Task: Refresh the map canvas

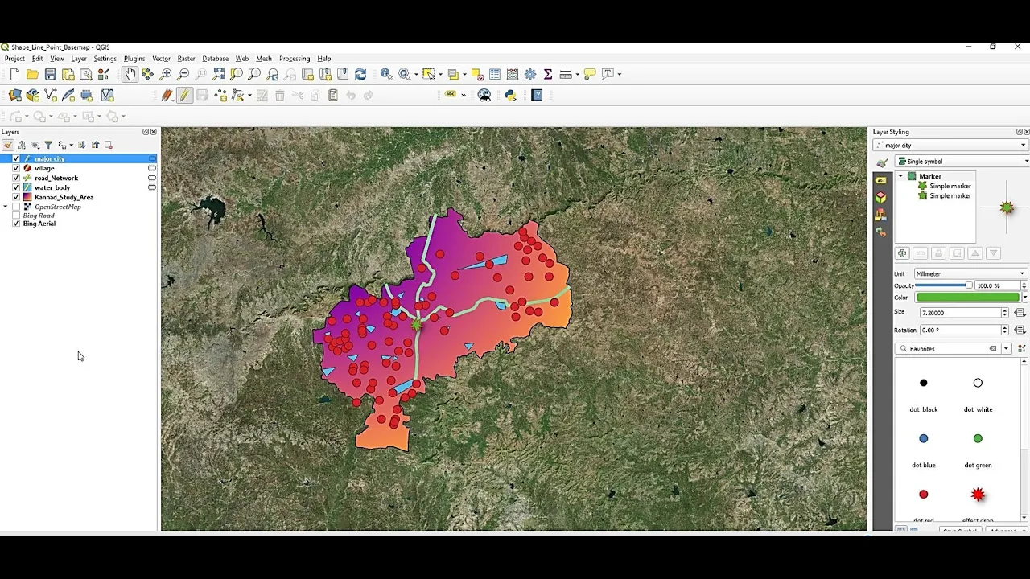Action: coord(360,74)
